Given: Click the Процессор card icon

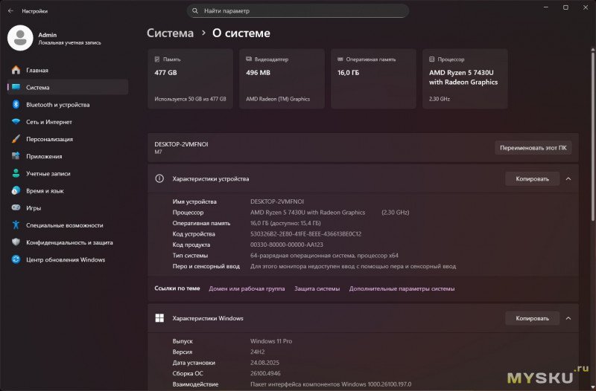Looking at the screenshot, I should (x=432, y=59).
